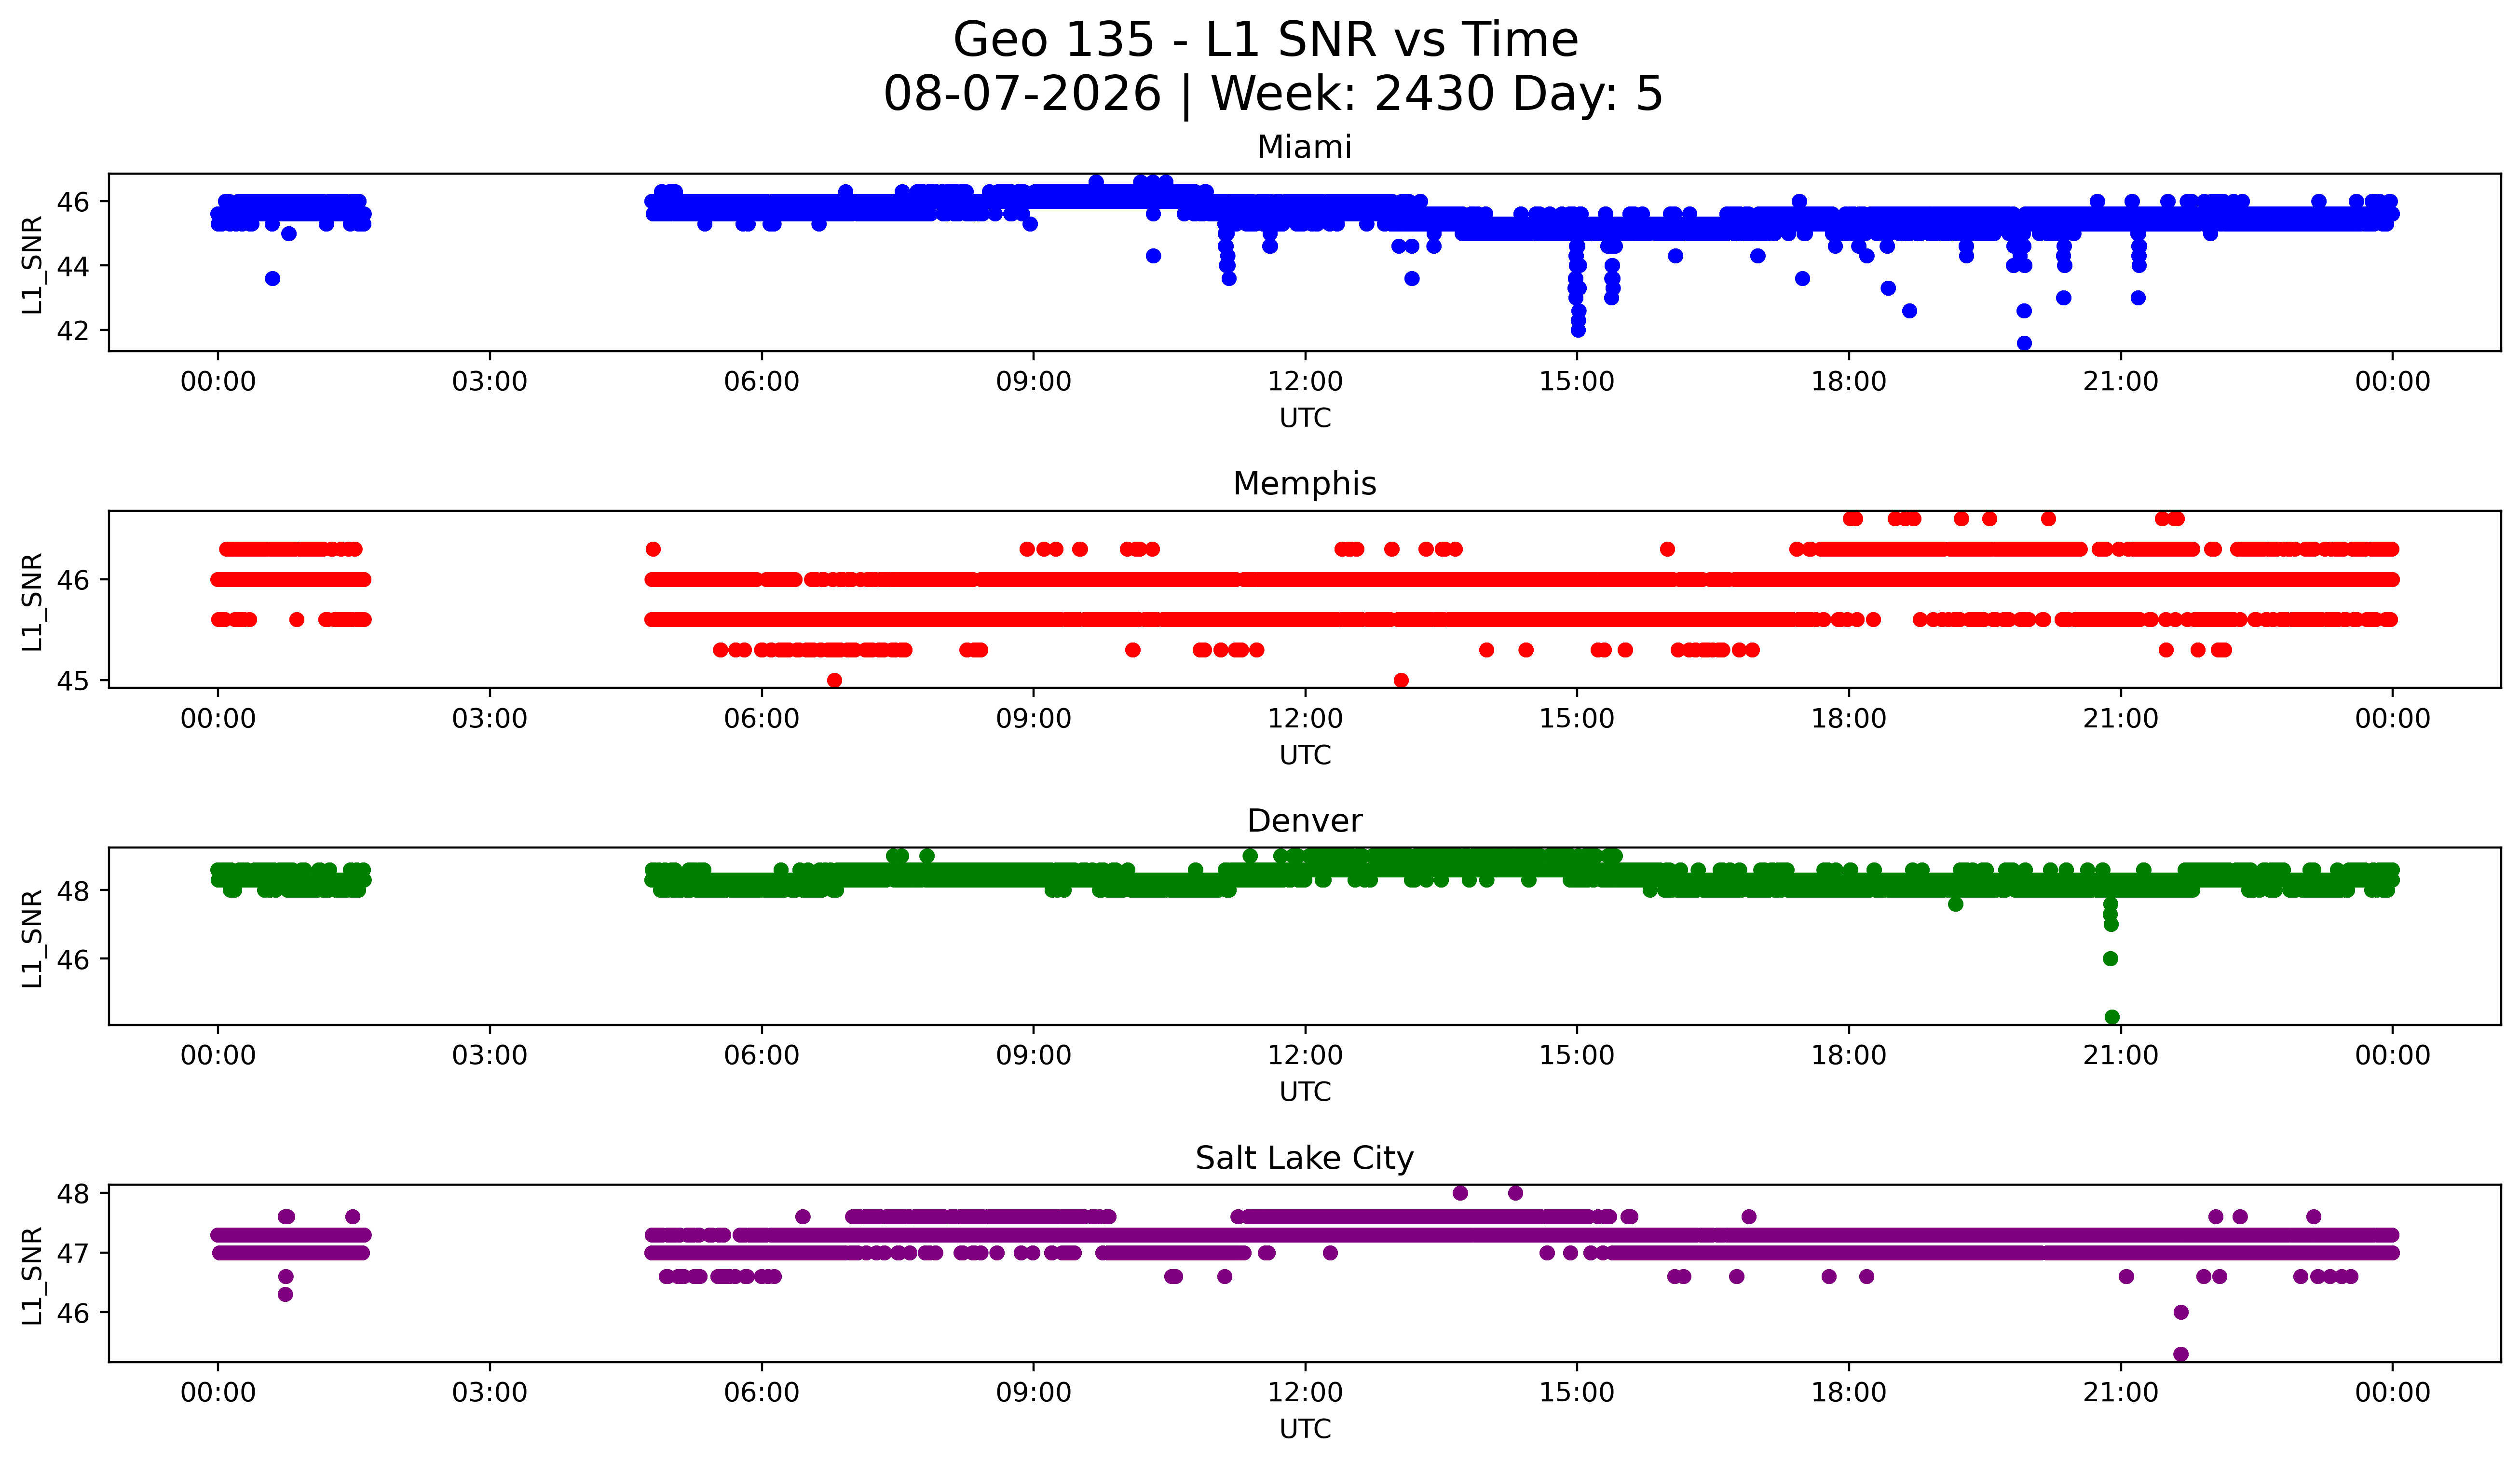2520x1463 pixels.
Task: Click the red Memphis point at 45 near 13:00
Action: click(x=1401, y=680)
